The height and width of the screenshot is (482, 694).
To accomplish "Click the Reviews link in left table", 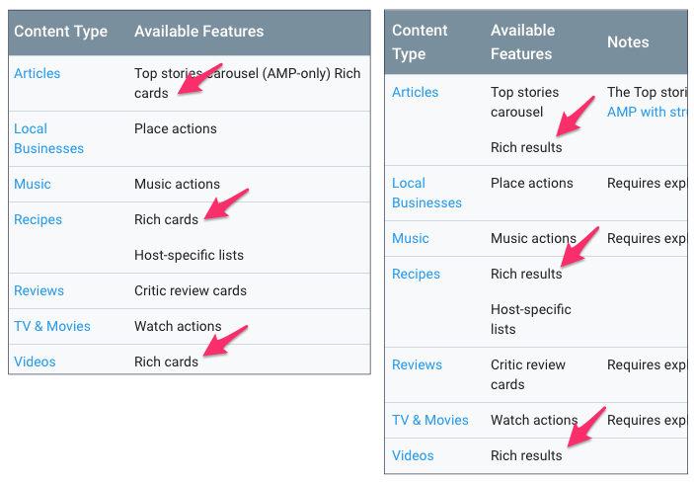I will 39,290.
